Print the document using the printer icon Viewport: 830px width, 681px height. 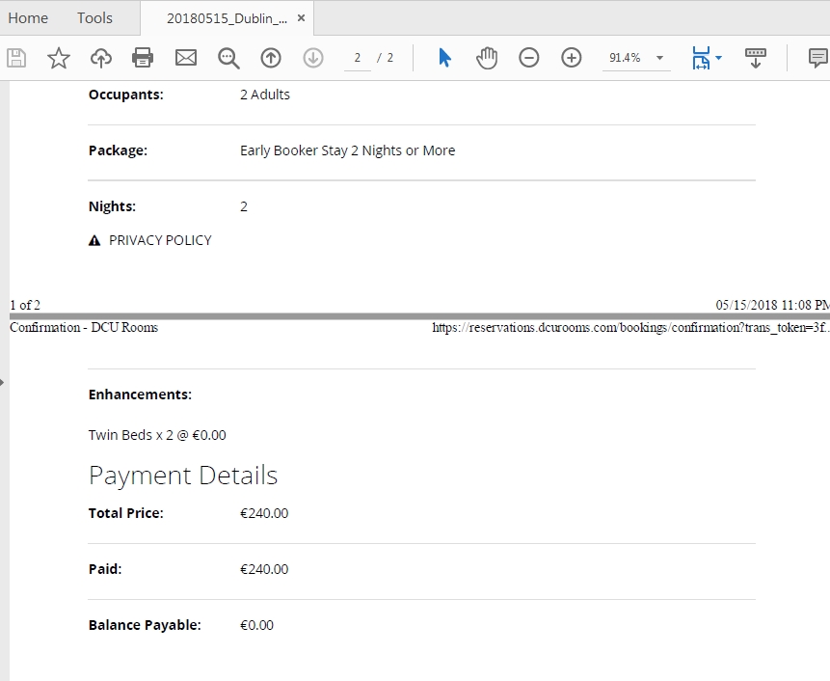(143, 58)
